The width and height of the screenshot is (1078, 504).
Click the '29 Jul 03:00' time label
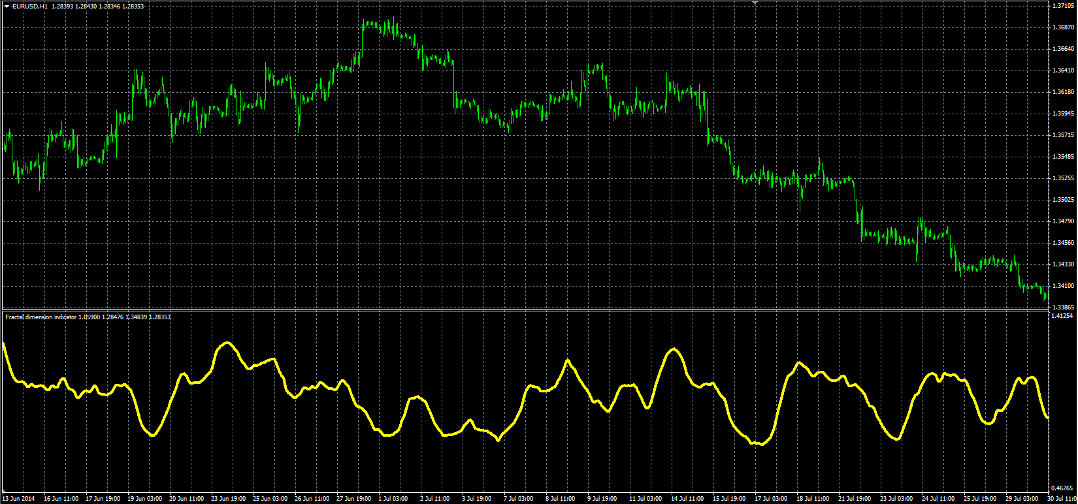coord(1023,499)
